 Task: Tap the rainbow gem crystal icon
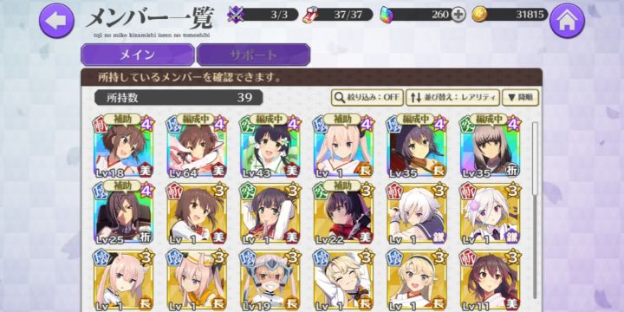[x=386, y=15]
